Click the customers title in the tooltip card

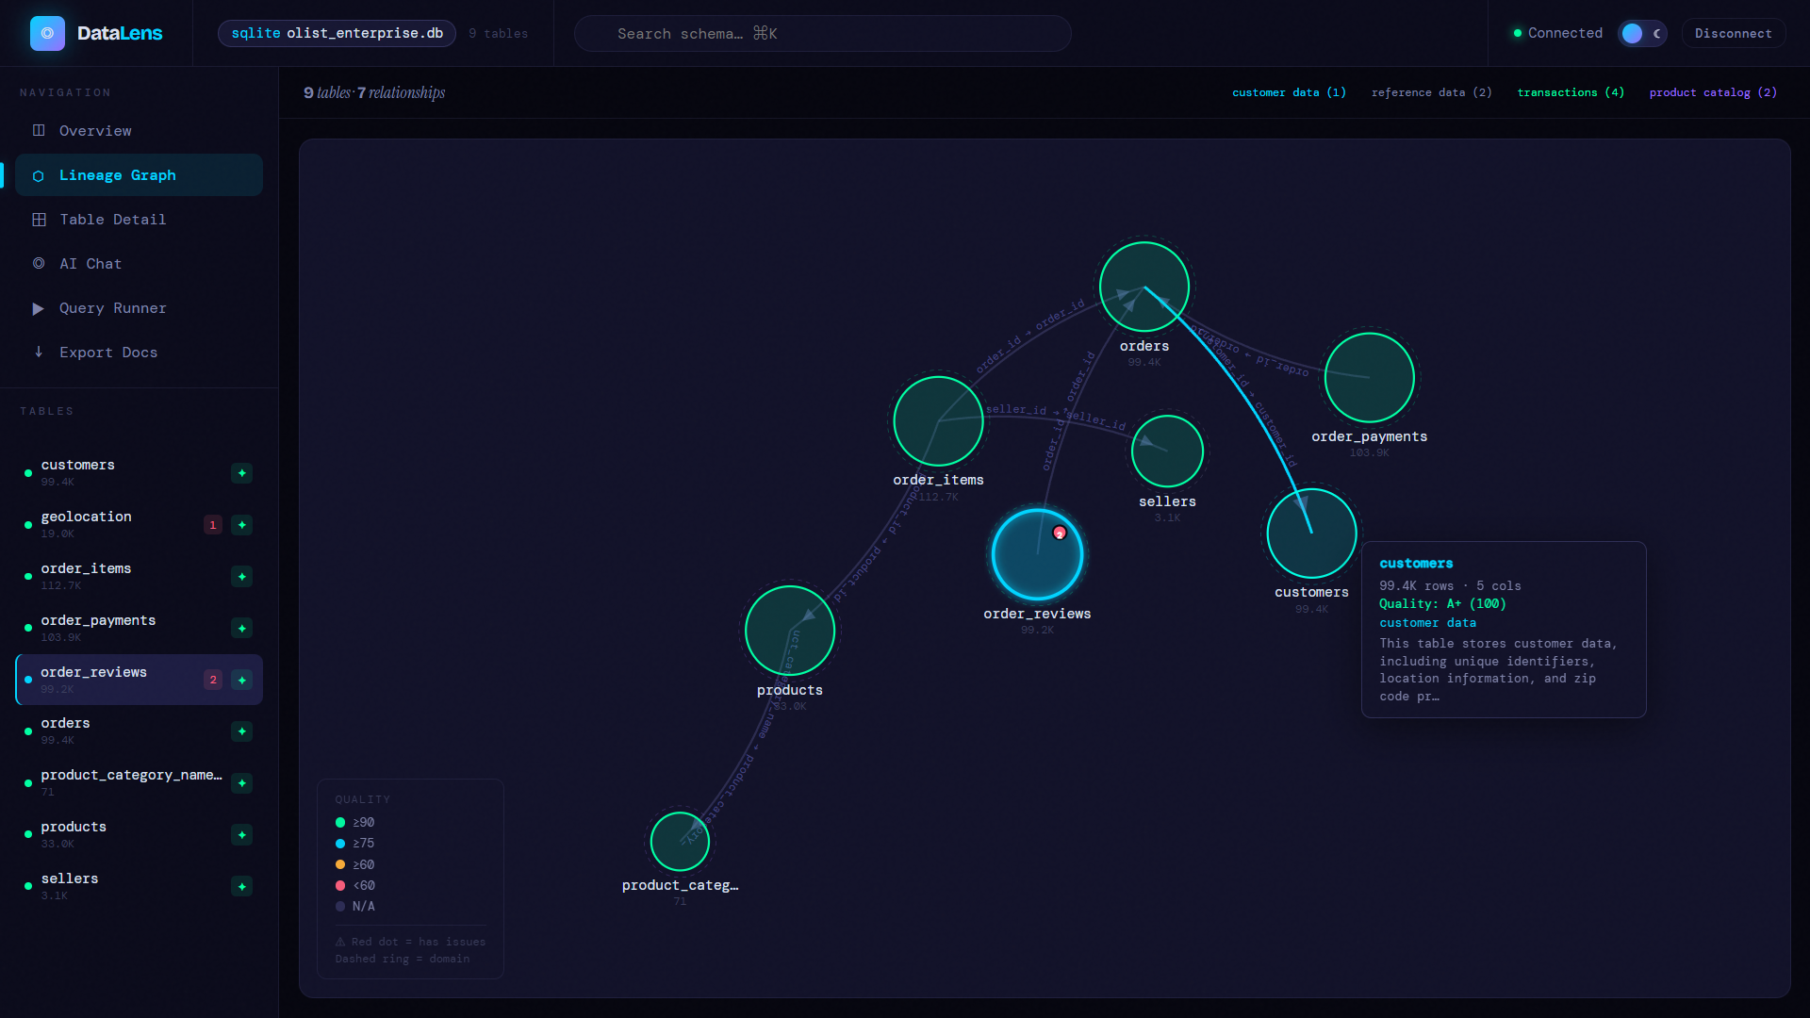tap(1416, 564)
